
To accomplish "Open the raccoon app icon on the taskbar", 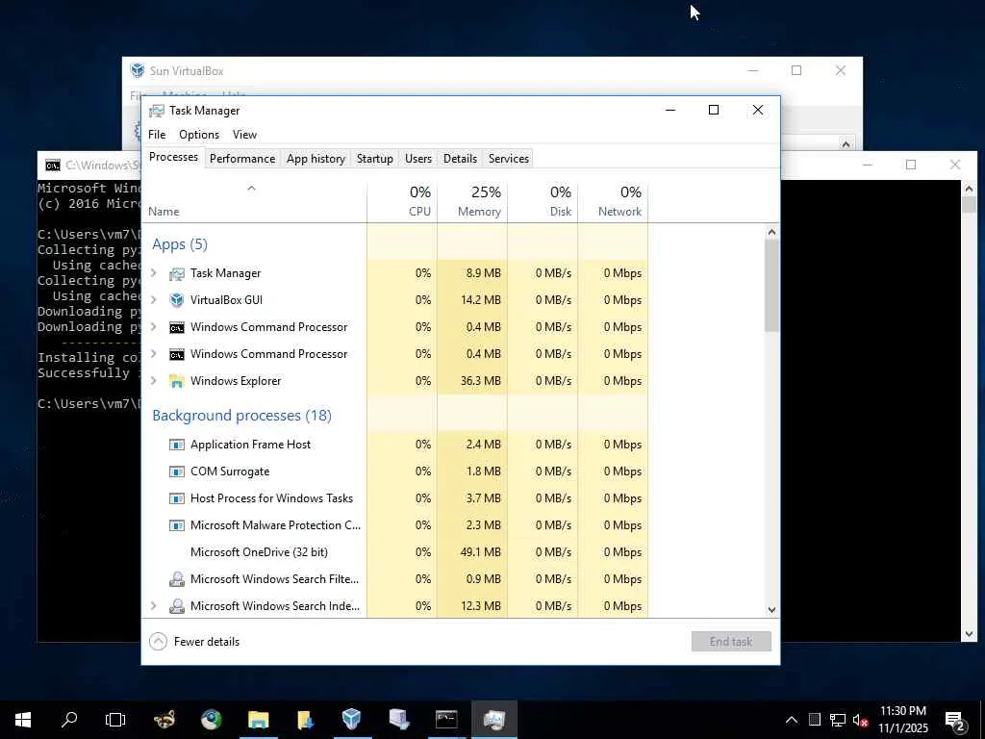I will [x=164, y=720].
